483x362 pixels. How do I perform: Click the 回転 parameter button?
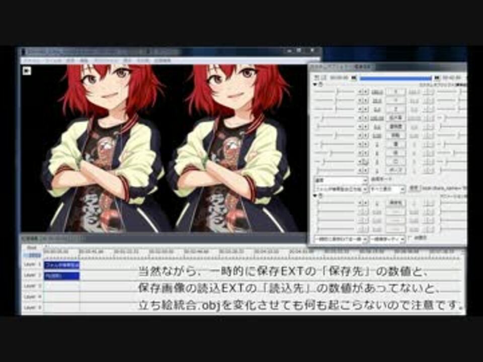point(396,135)
